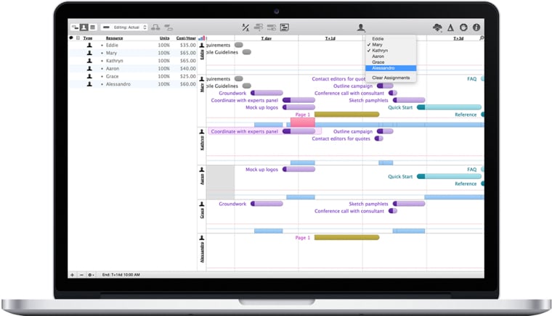Open the Calendar view button
Image resolution: width=552 pixels, height=316 pixels.
pyautogui.click(x=92, y=27)
